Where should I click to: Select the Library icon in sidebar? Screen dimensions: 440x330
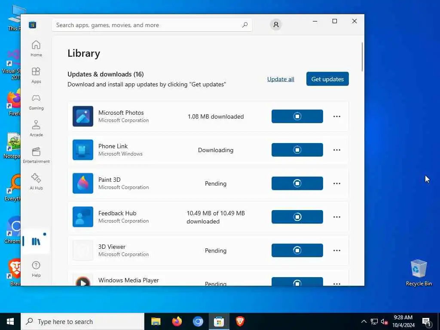tap(36, 241)
